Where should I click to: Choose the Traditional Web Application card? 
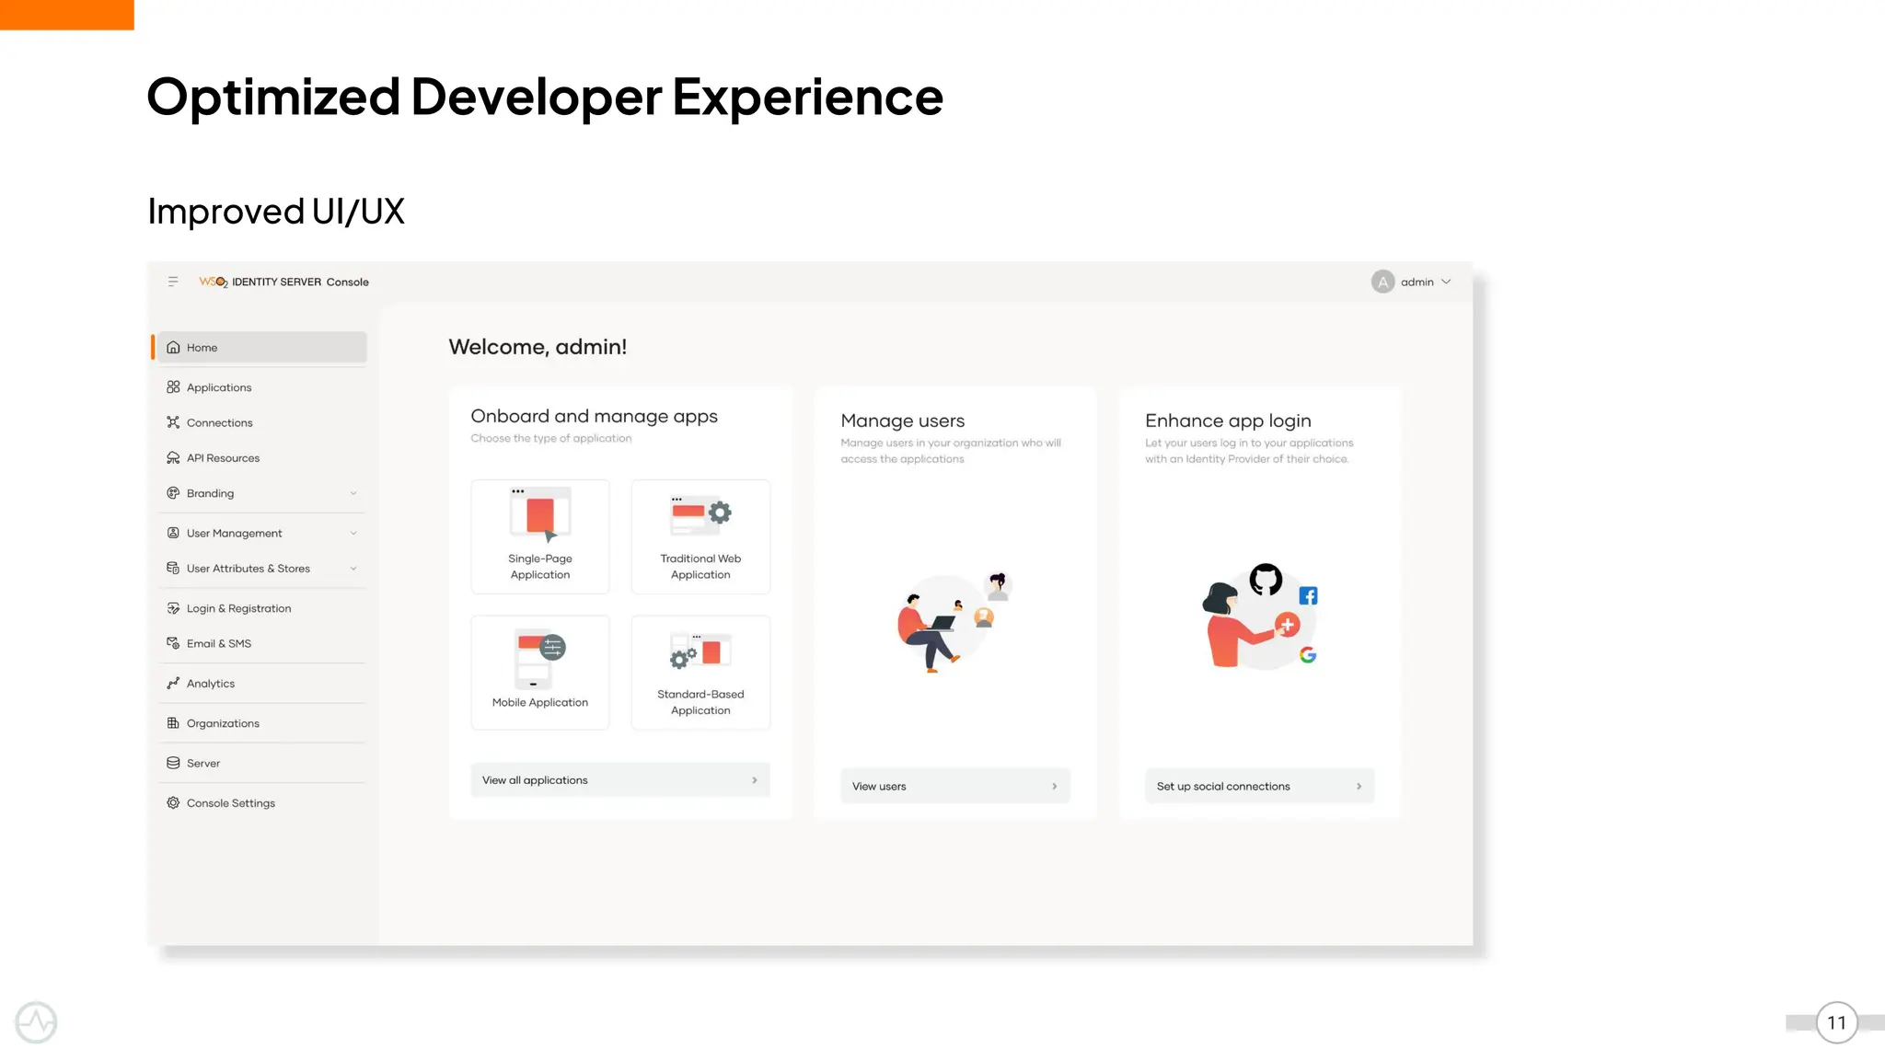click(700, 536)
